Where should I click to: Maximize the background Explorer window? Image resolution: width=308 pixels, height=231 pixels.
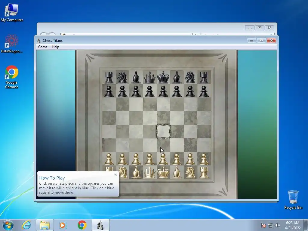(260, 28)
